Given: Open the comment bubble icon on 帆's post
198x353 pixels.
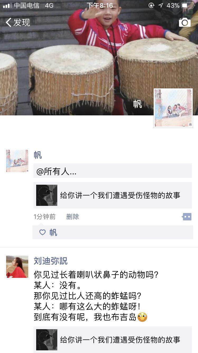Looking at the screenshot, I should pos(187,217).
